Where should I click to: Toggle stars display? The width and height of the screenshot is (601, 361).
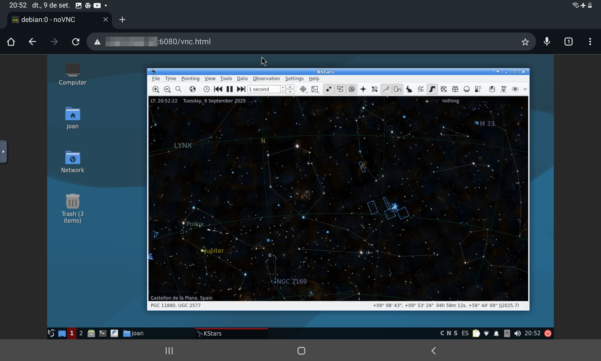(x=328, y=89)
